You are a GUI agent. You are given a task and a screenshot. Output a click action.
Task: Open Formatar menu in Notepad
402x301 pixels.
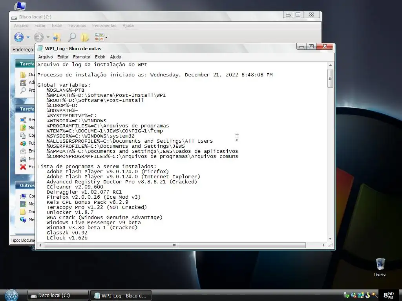pos(82,57)
